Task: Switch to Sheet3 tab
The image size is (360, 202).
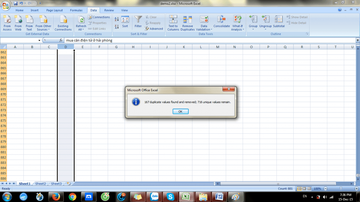Action: (56, 184)
